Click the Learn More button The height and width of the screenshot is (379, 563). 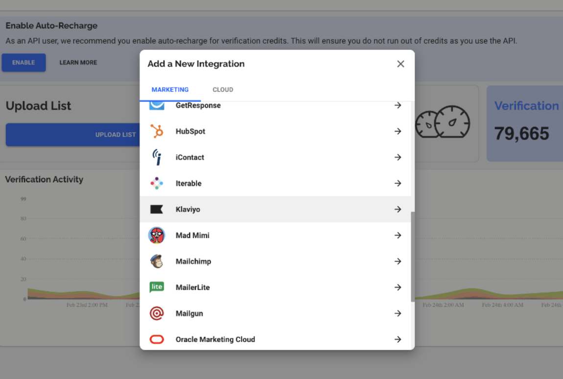tap(78, 63)
